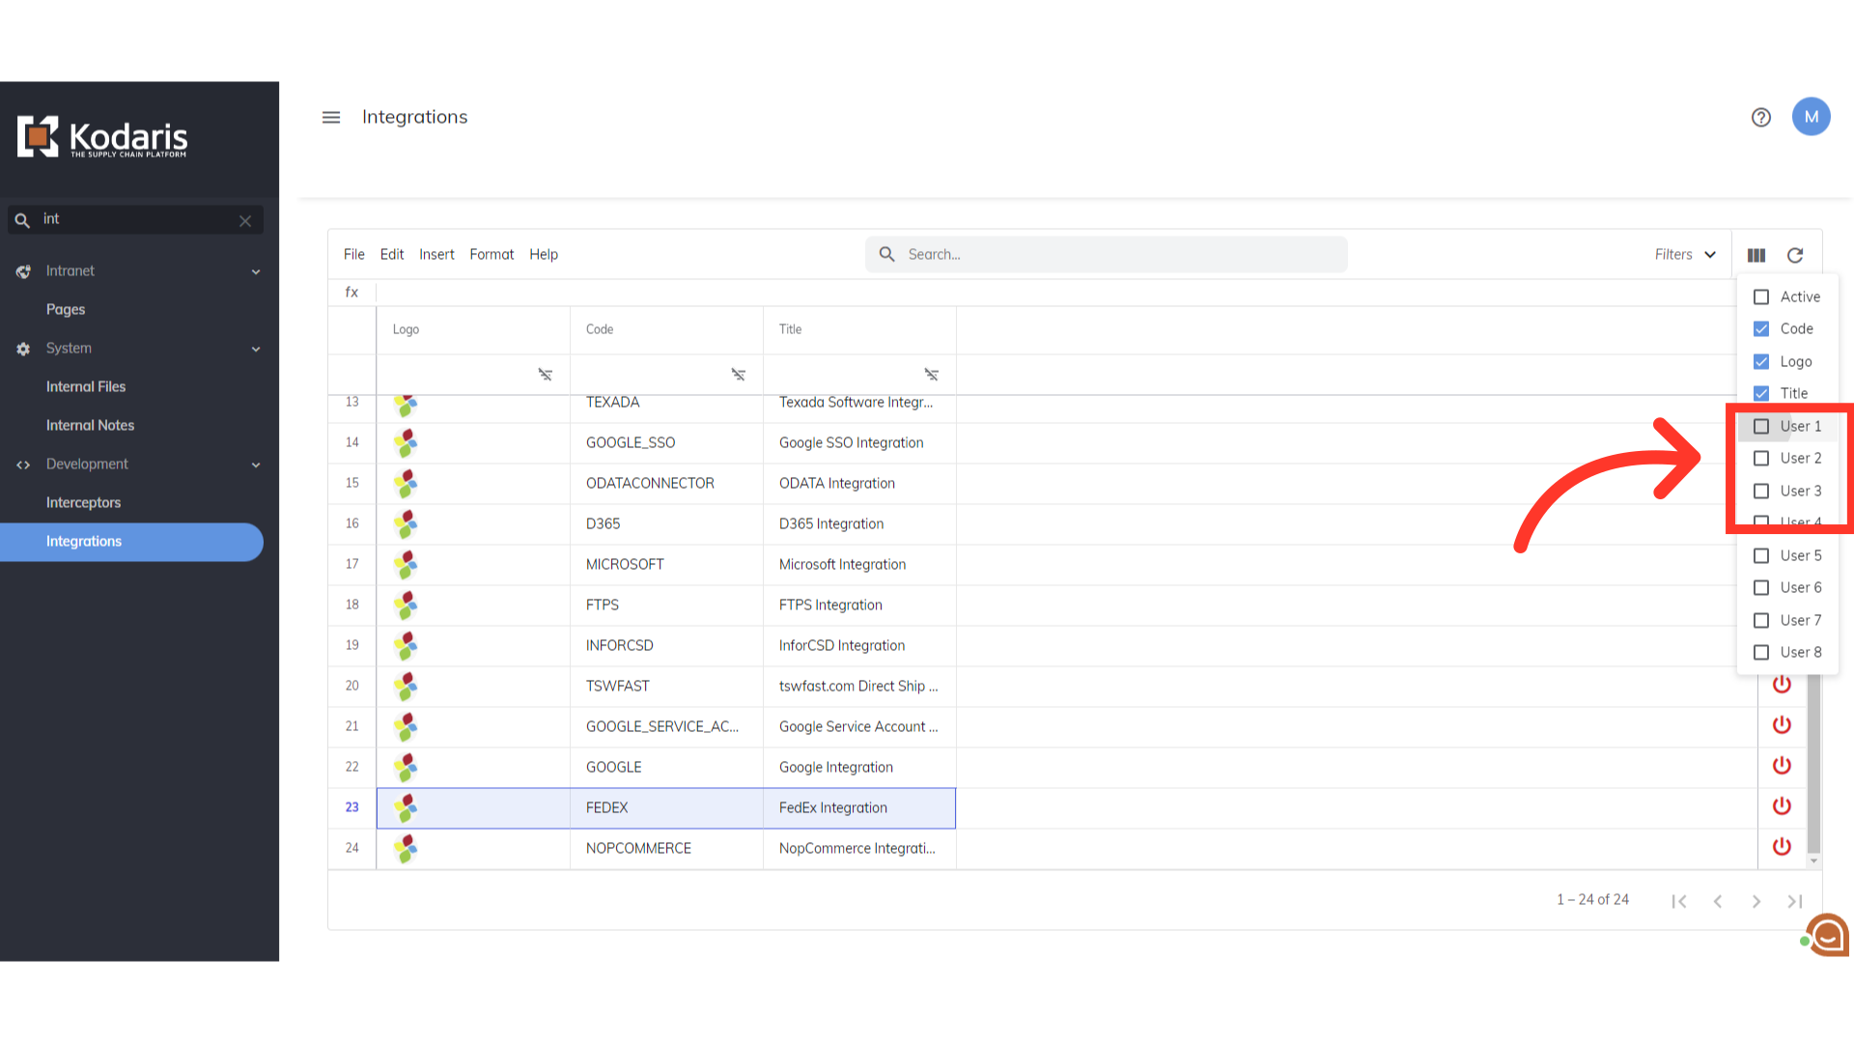Go to last page arrow icon
Image resolution: width=1854 pixels, height=1043 pixels.
coord(1794,901)
